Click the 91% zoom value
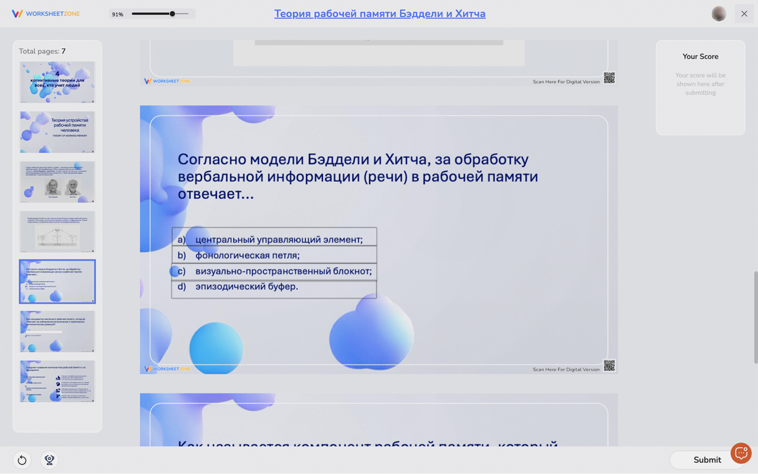Image resolution: width=758 pixels, height=474 pixels. pyautogui.click(x=118, y=14)
